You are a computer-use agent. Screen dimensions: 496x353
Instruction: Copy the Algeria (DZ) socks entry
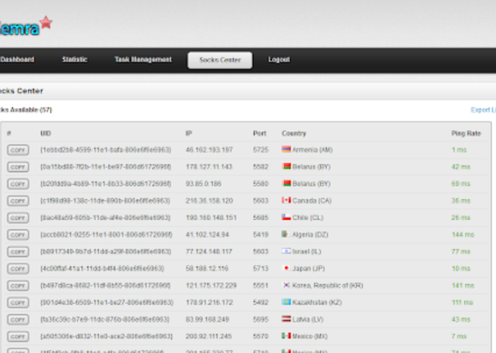(18, 235)
